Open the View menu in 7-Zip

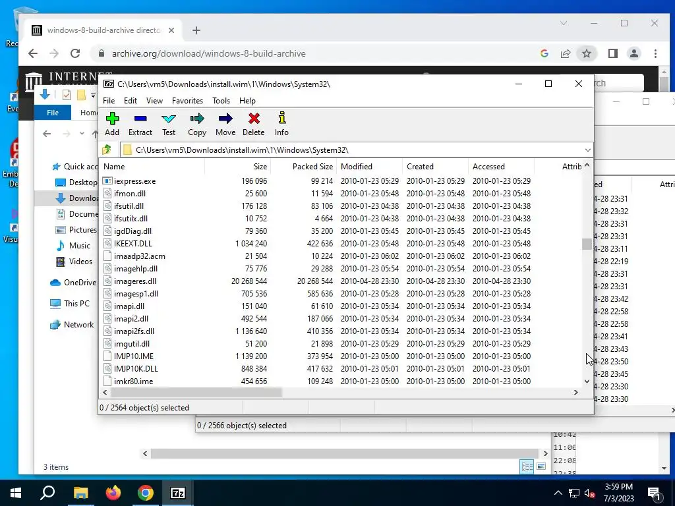(x=154, y=101)
